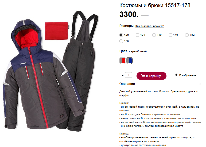Image resolution: width=206 pixels, height=147 pixels.
Task: Select size 128 radio button
Action: [121, 35]
